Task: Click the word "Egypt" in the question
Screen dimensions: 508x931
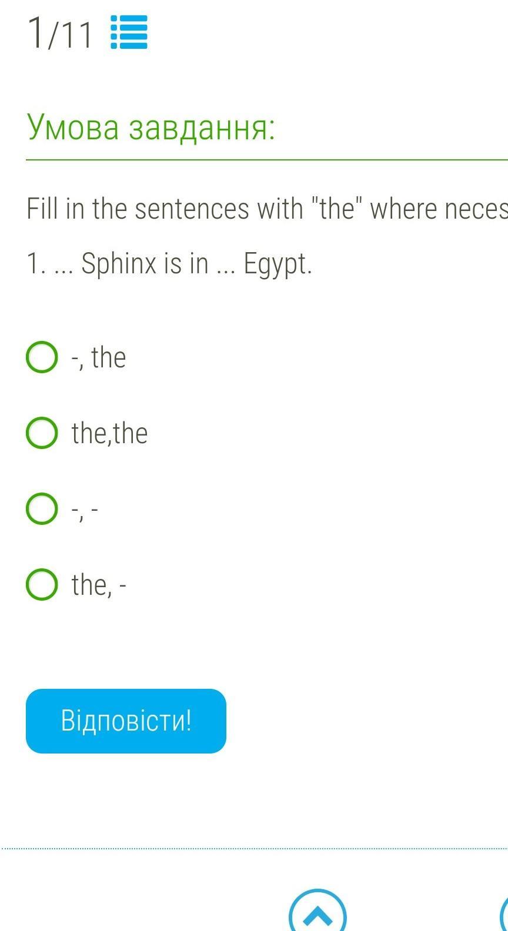Action: (276, 264)
